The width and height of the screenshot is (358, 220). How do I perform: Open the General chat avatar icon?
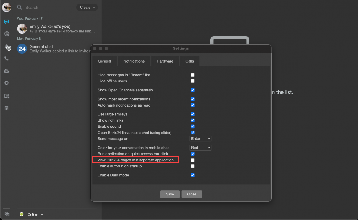click(x=22, y=49)
